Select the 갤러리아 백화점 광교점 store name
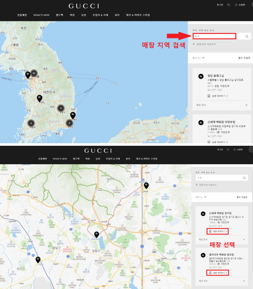253x289 pixels. (x=221, y=255)
